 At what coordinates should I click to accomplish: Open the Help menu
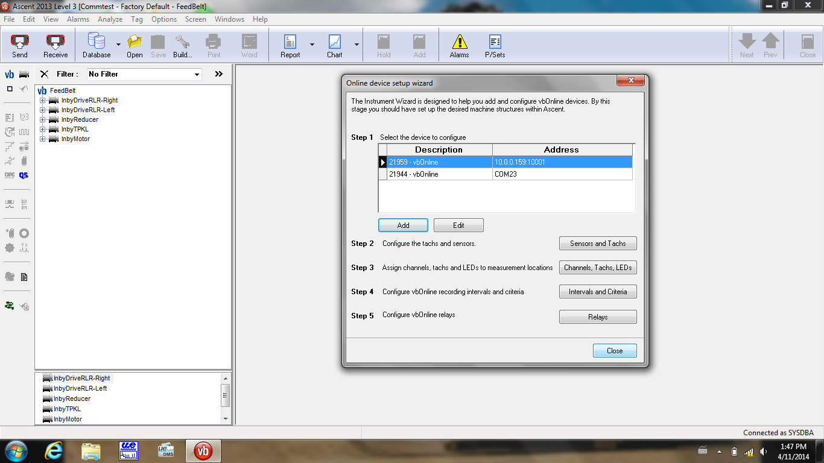click(260, 19)
